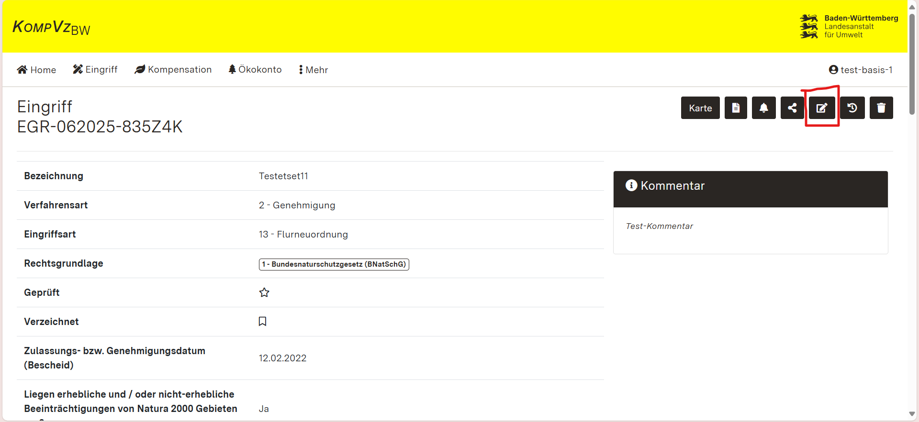Navigate to Home
The image size is (919, 422).
(x=36, y=70)
